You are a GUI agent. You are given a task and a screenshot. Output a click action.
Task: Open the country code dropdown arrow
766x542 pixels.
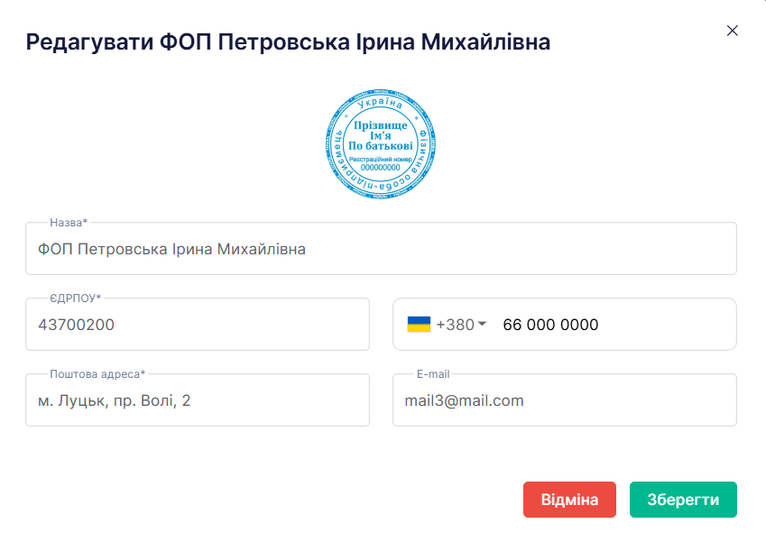[482, 325]
